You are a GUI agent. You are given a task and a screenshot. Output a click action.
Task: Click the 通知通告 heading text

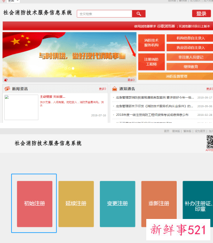[127, 89]
